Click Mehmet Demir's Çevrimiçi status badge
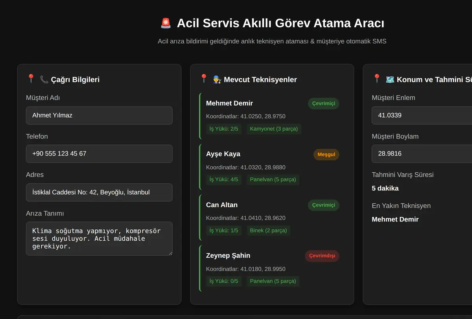Image resolution: width=472 pixels, height=319 pixels. click(323, 103)
